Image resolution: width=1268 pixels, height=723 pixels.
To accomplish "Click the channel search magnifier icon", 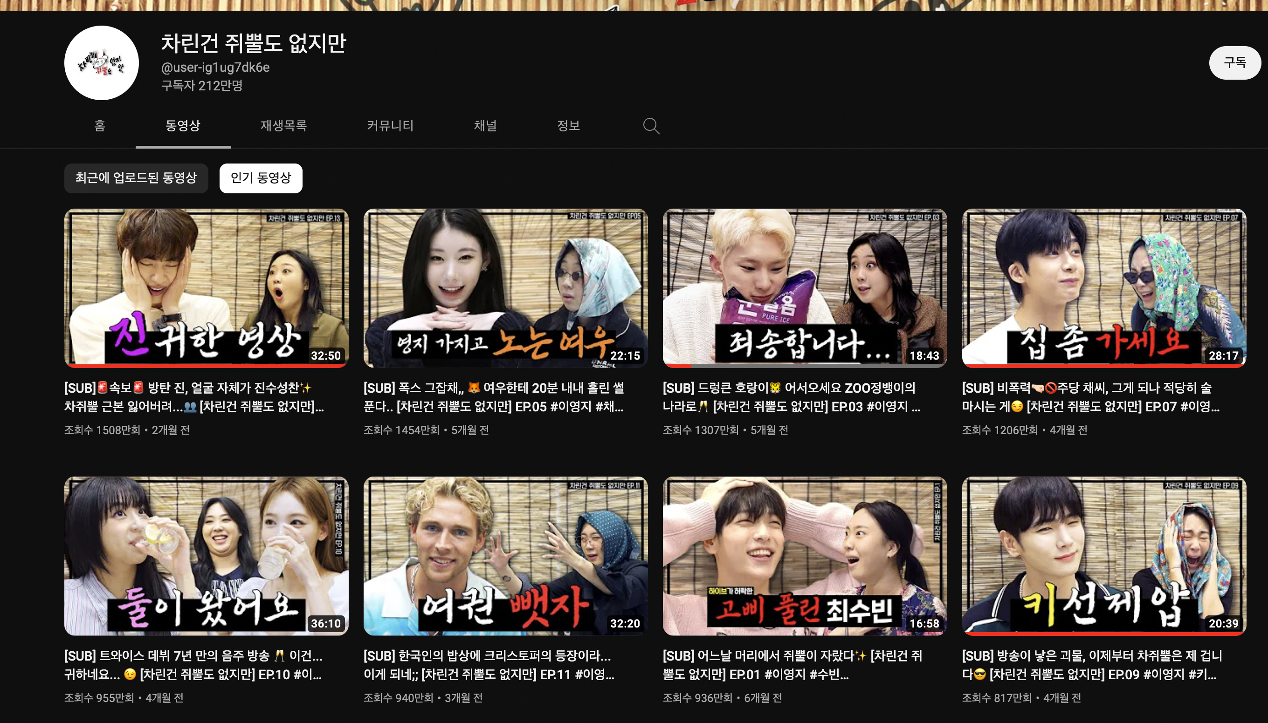I will [x=651, y=126].
